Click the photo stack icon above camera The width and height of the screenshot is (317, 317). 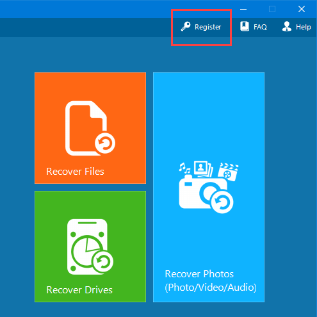(203, 169)
